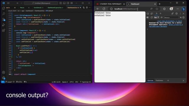Click the 'export default Component' code line

pos(25,74)
